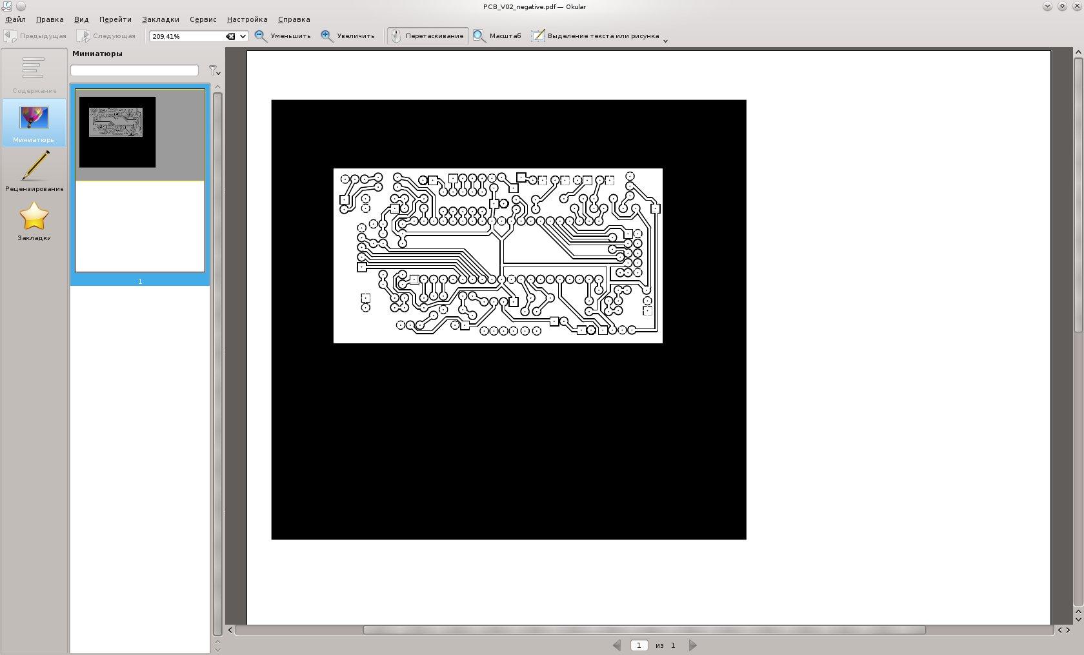
Task: Zoom out with Уменьшить
Action: coord(283,36)
